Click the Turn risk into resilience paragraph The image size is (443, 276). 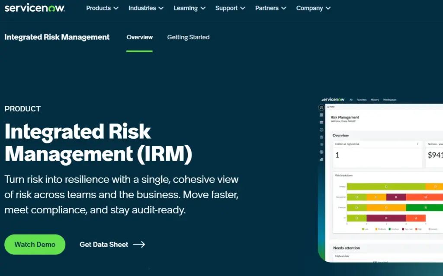point(122,195)
